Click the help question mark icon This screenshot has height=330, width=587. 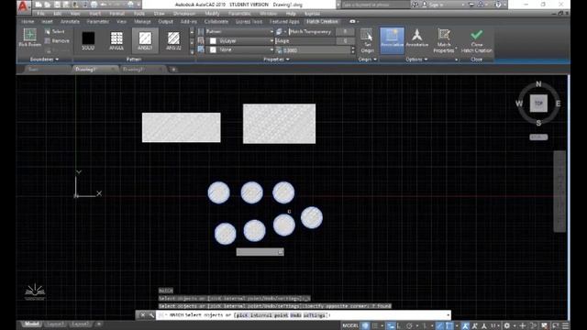tap(498, 5)
